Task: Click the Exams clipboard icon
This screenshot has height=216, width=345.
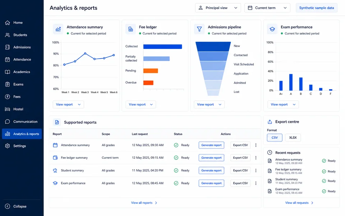Action: pyautogui.click(x=8, y=84)
